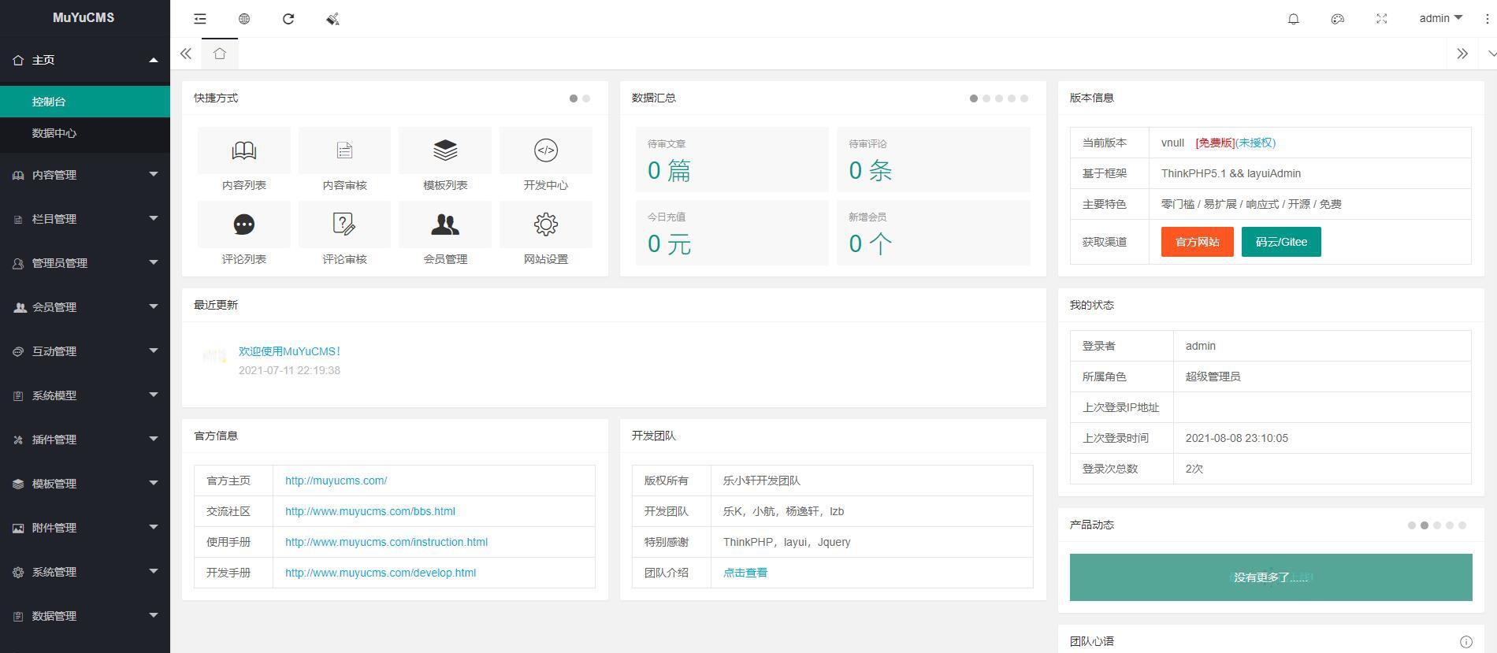Click the clear cache brush icon
Viewport: 1497px width, 653px height.
coord(332,19)
